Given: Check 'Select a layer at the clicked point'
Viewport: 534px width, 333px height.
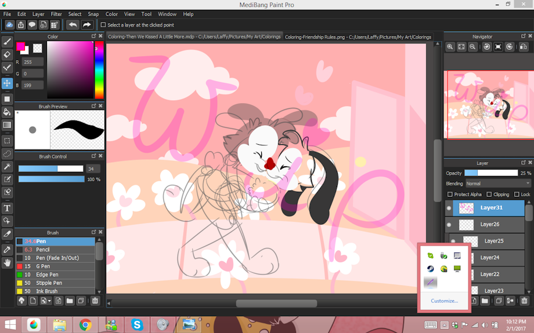Looking at the screenshot, I should pyautogui.click(x=103, y=25).
